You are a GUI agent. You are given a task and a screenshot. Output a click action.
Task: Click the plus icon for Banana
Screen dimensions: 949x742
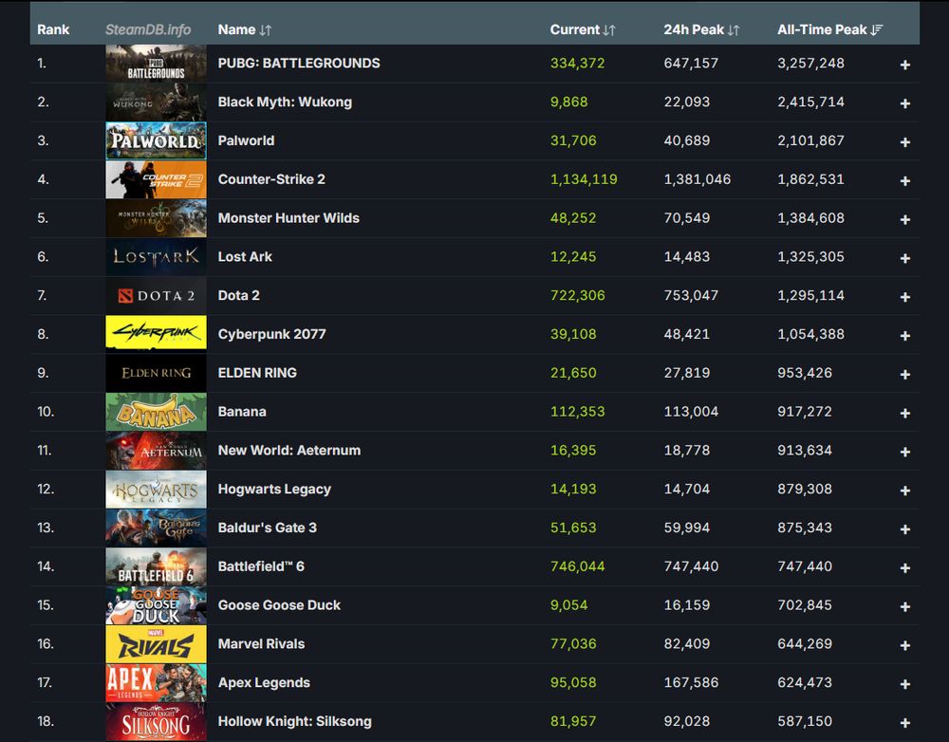click(x=904, y=414)
